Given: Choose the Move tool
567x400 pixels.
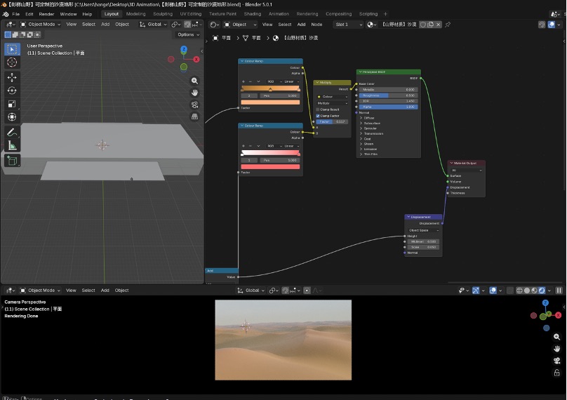Looking at the screenshot, I should [x=12, y=77].
